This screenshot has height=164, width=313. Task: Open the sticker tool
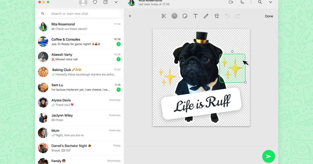185,16
